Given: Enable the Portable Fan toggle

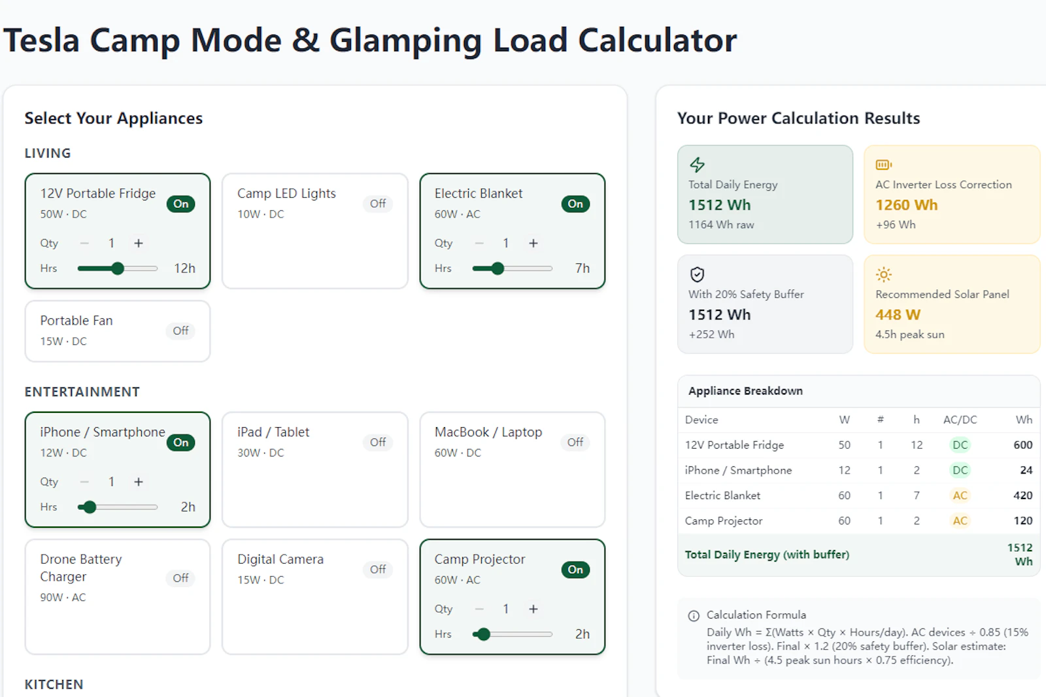Looking at the screenshot, I should point(181,331).
